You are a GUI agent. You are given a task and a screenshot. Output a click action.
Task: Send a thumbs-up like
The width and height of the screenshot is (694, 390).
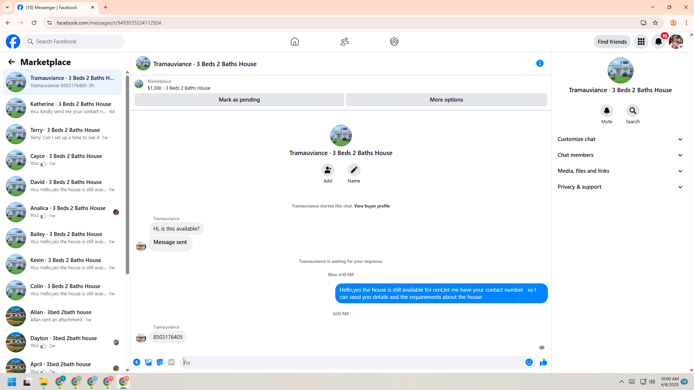[x=544, y=362]
